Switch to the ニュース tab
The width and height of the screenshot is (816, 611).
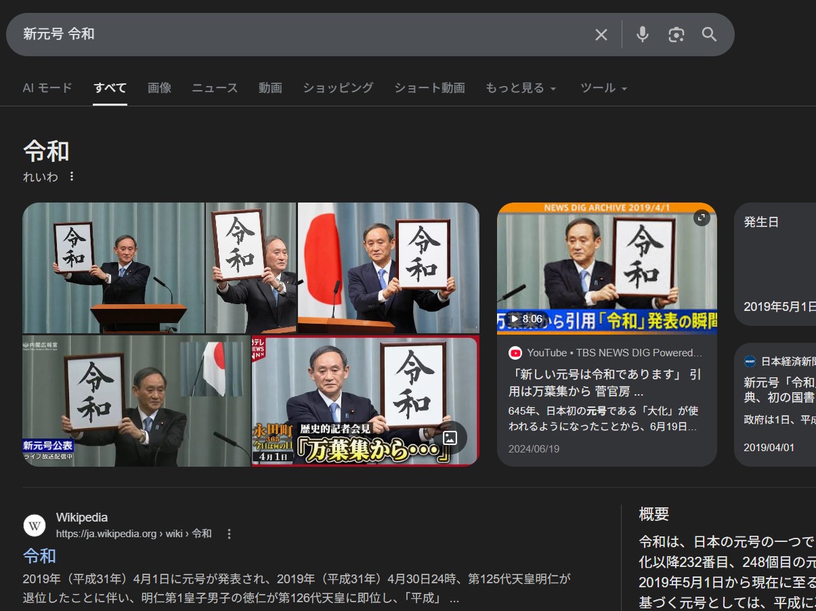pos(215,88)
